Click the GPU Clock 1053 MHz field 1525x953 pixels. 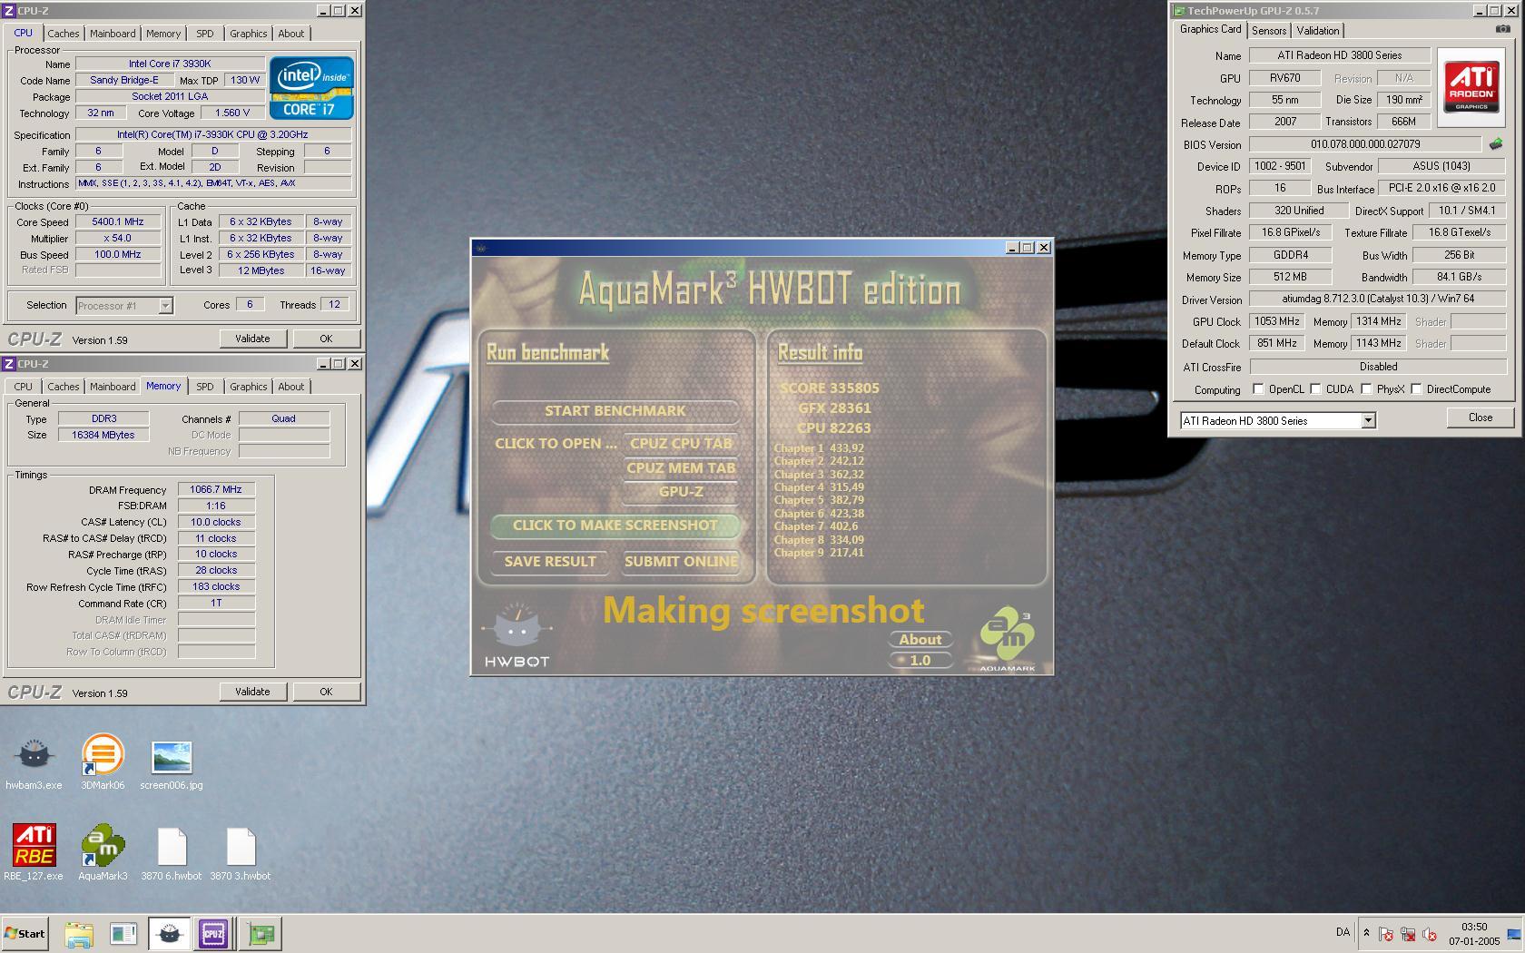pyautogui.click(x=1277, y=322)
